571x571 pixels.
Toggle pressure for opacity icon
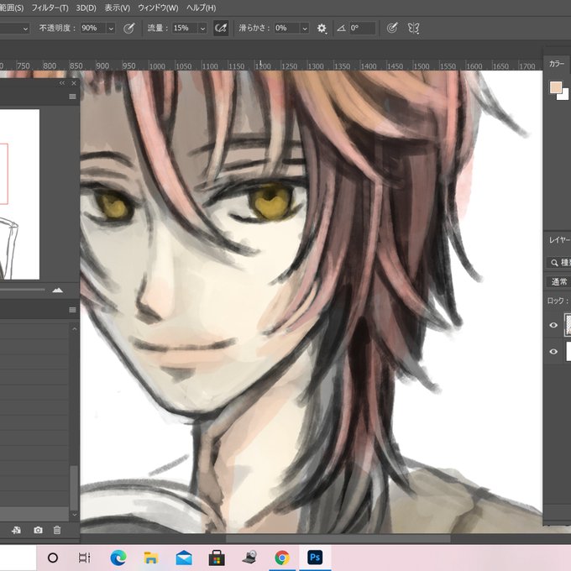coord(129,28)
